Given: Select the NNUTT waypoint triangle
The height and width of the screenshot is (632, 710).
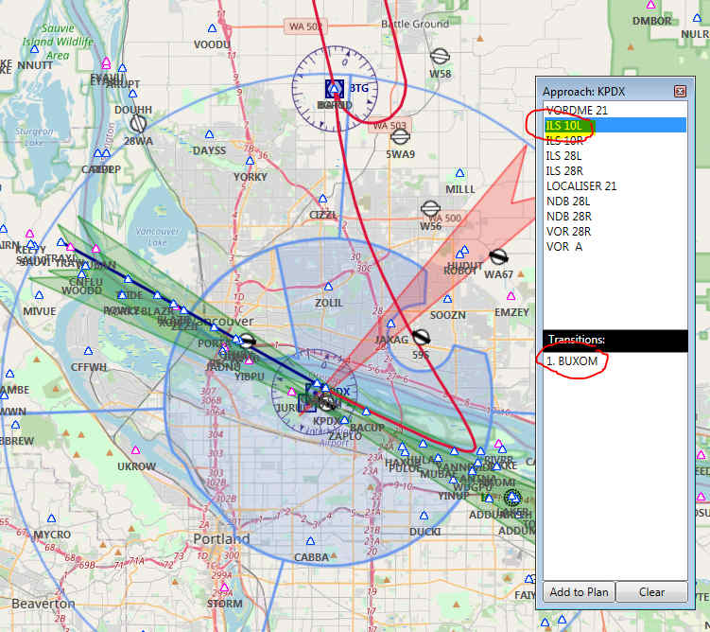Looking at the screenshot, I should 34,49.
